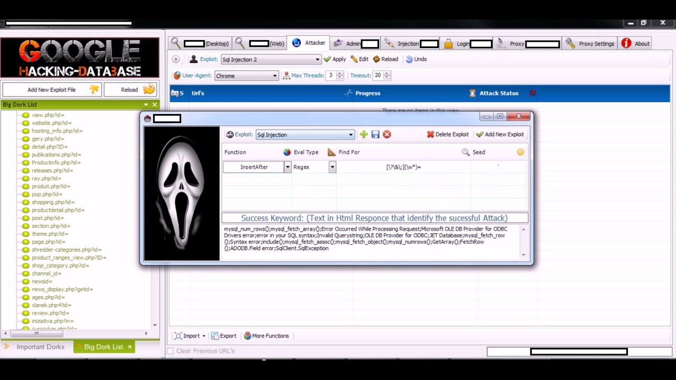The height and width of the screenshot is (380, 676).
Task: Select dork detail.php?ID=
Action: (50, 147)
